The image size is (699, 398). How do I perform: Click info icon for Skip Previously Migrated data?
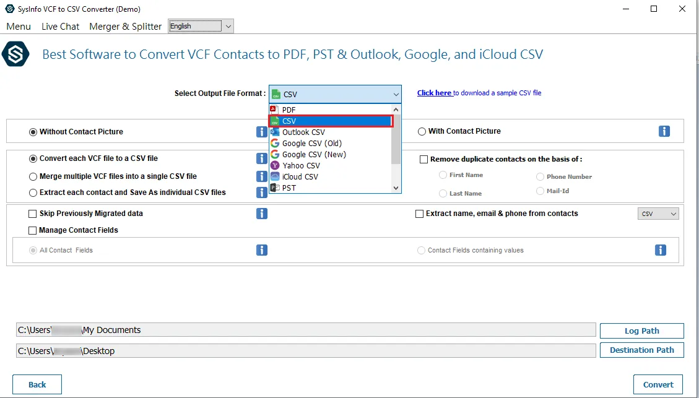[262, 214]
